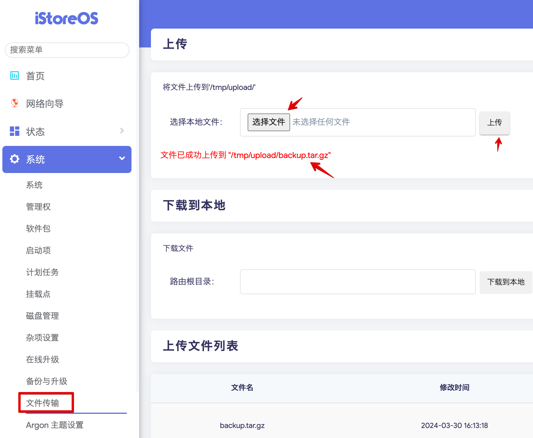Click the 上传 upload button

pyautogui.click(x=494, y=123)
